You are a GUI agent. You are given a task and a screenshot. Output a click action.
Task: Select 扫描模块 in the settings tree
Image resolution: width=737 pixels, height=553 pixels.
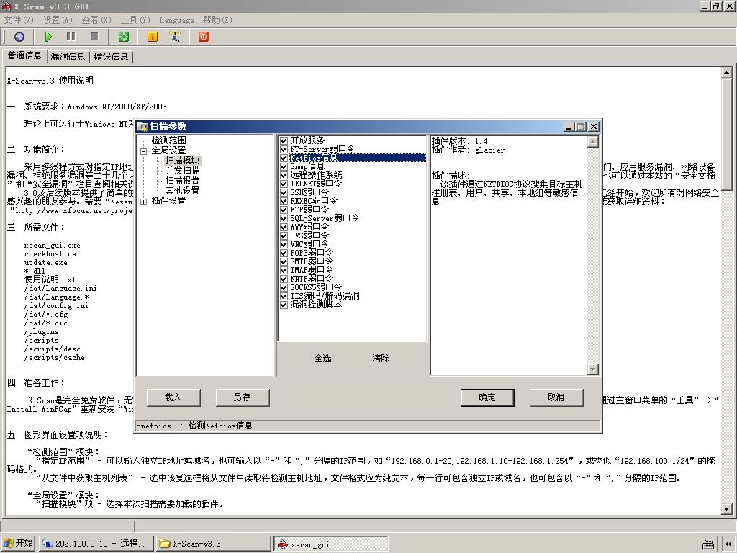coord(182,161)
